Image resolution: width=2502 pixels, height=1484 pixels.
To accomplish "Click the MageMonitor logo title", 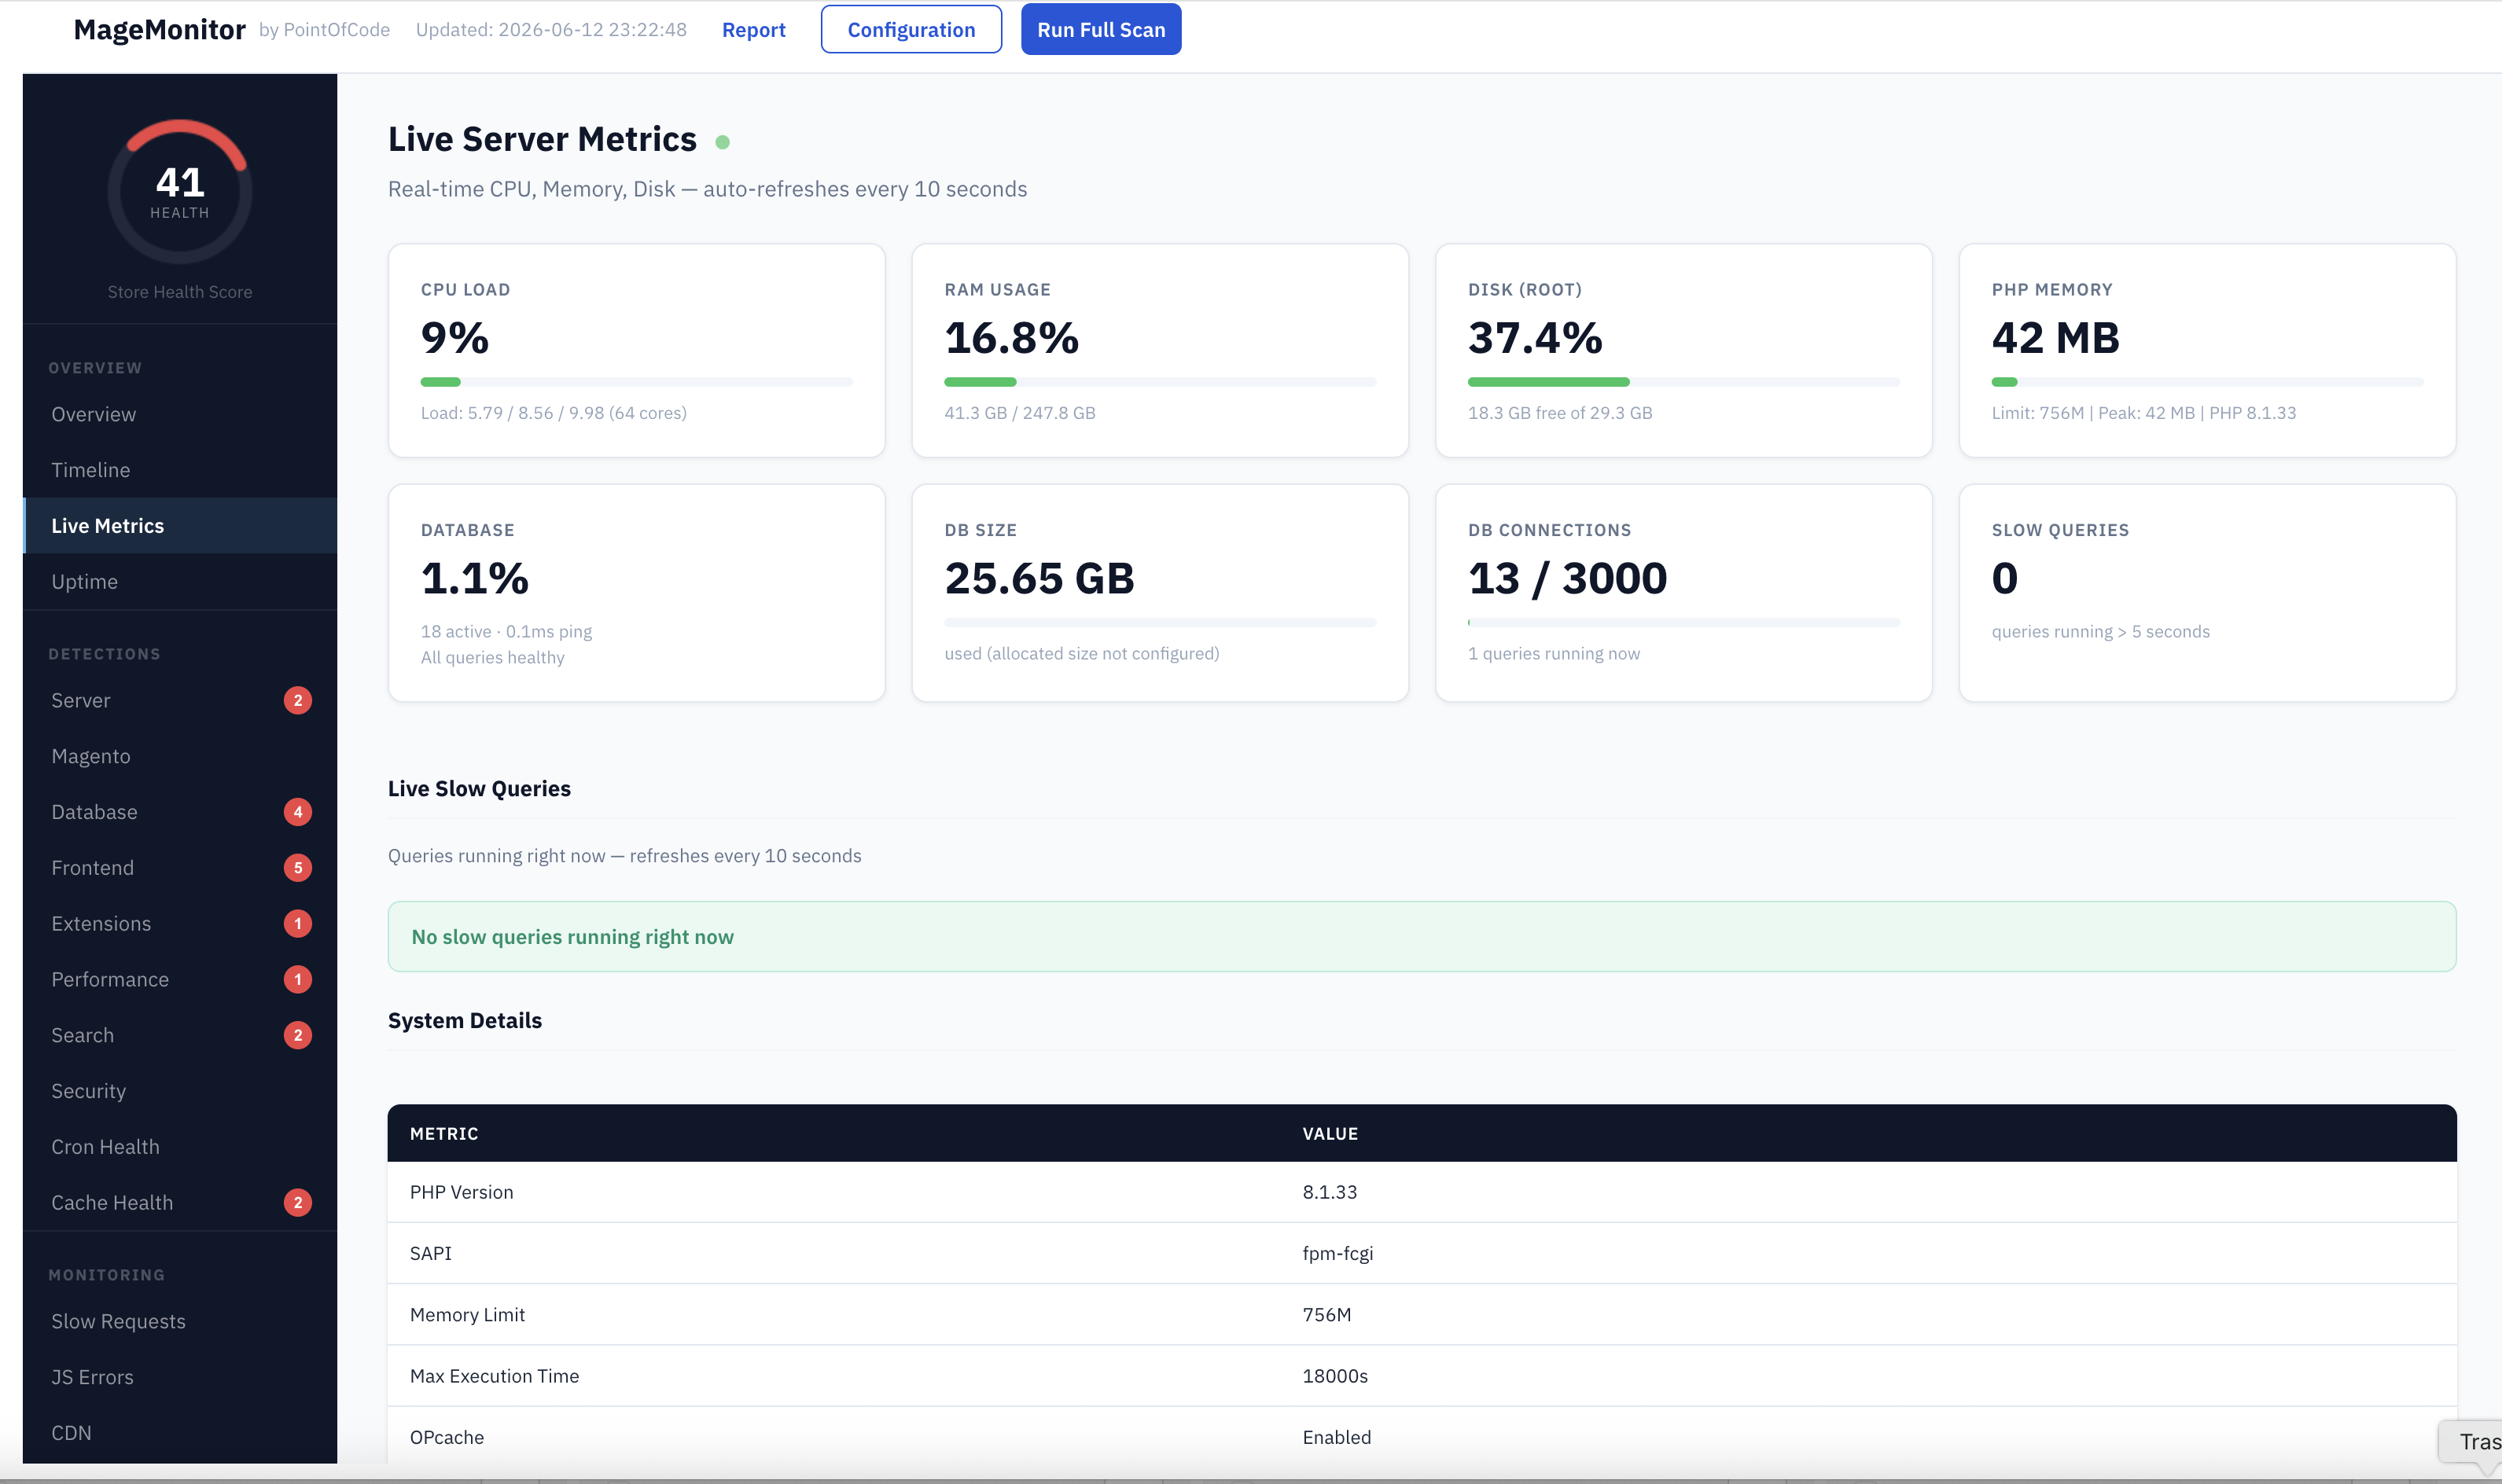I will pyautogui.click(x=160, y=30).
